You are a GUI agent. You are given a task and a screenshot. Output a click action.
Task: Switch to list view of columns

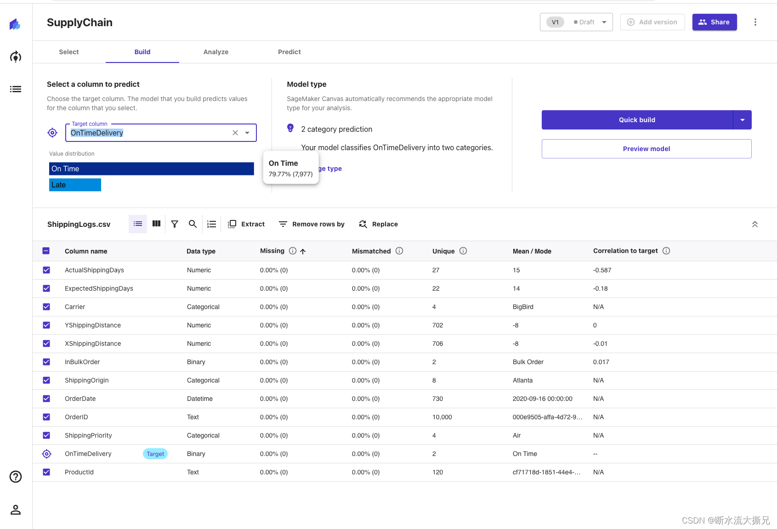point(138,224)
